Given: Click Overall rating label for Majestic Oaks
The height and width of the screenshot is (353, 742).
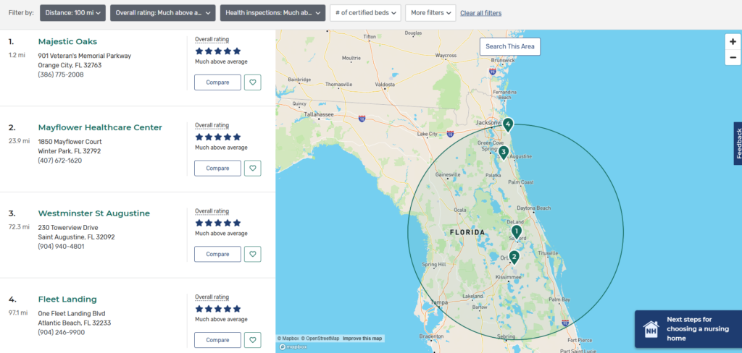Looking at the screenshot, I should coord(212,39).
